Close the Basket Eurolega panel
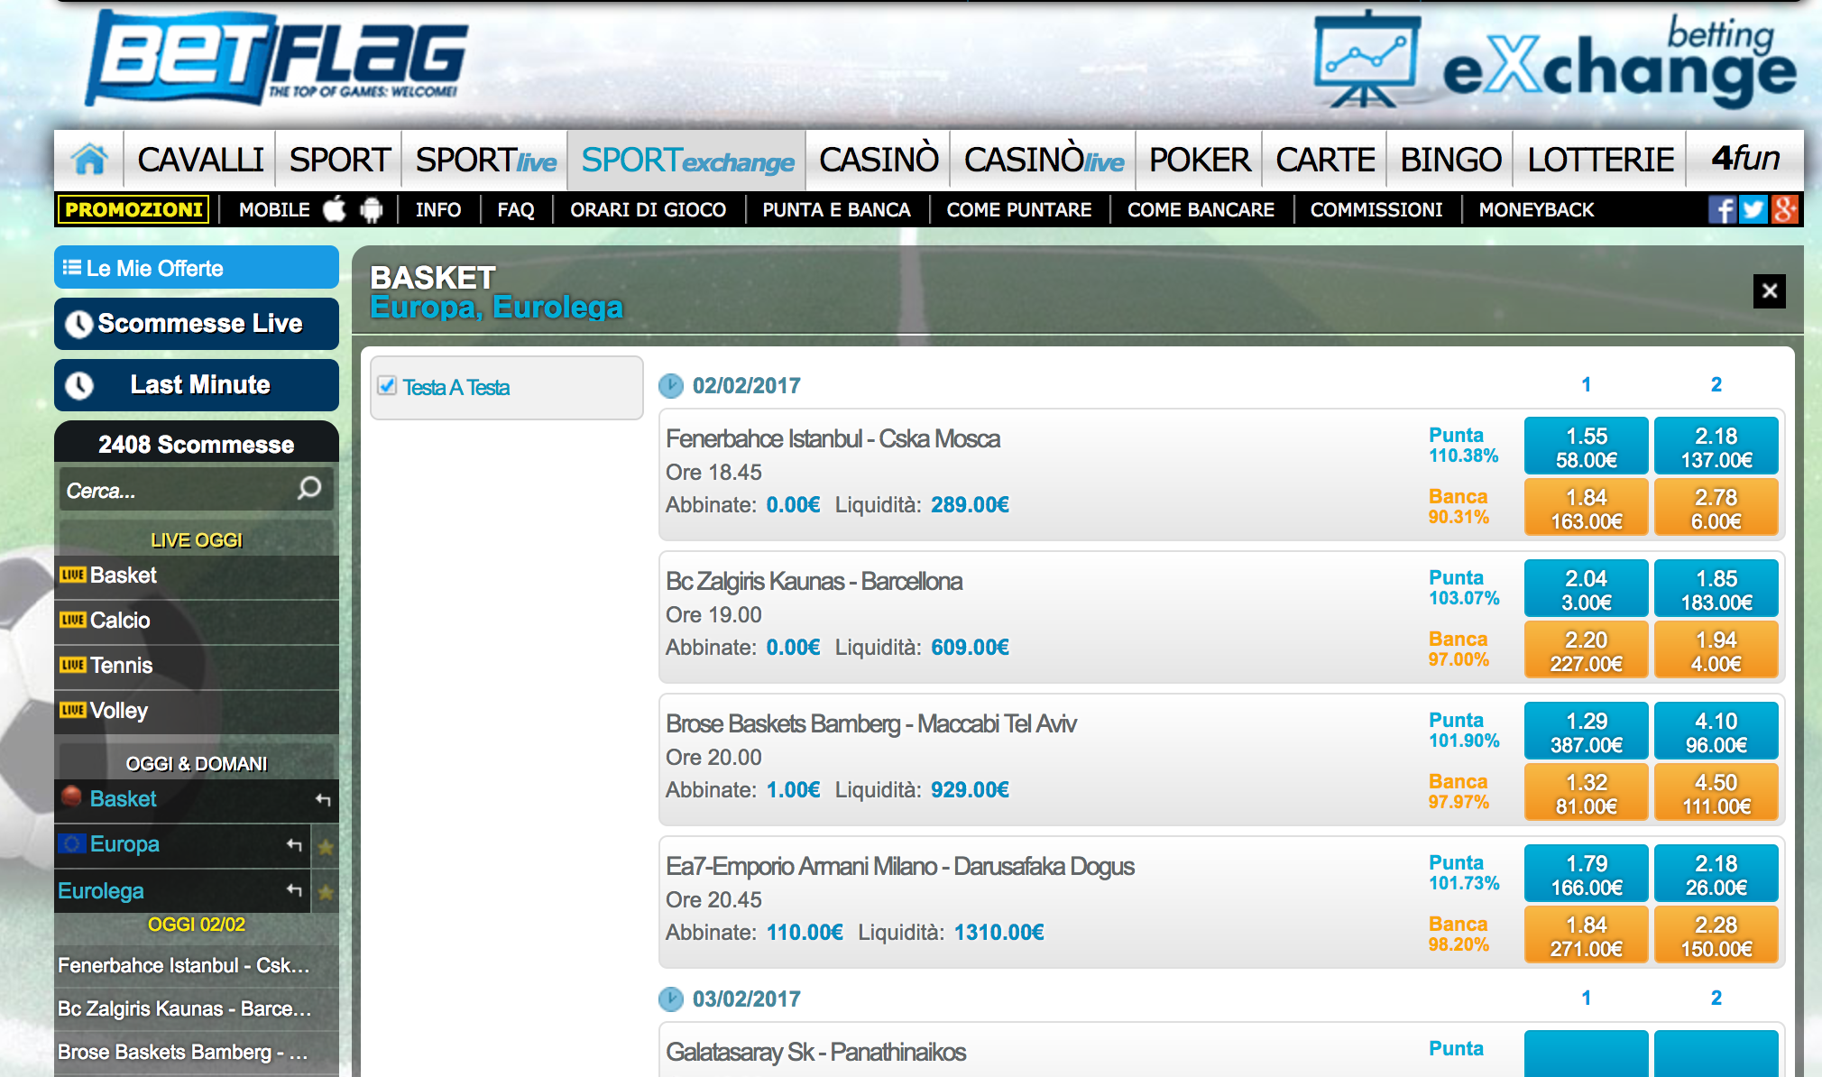The width and height of the screenshot is (1822, 1077). 1769,291
